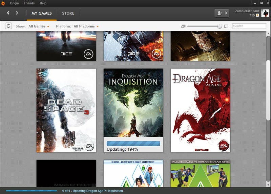Switch to the STORE tab
Image resolution: width=271 pixels, height=194 pixels.
(68, 13)
